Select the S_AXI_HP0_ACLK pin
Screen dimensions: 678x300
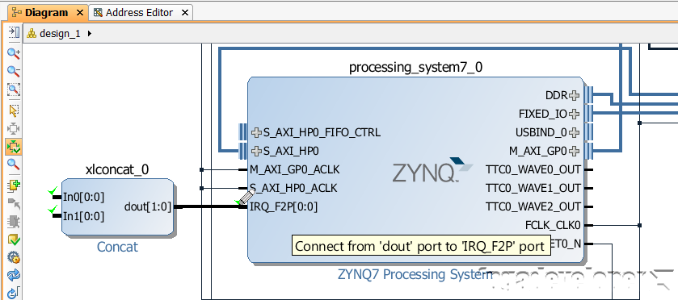coord(293,188)
